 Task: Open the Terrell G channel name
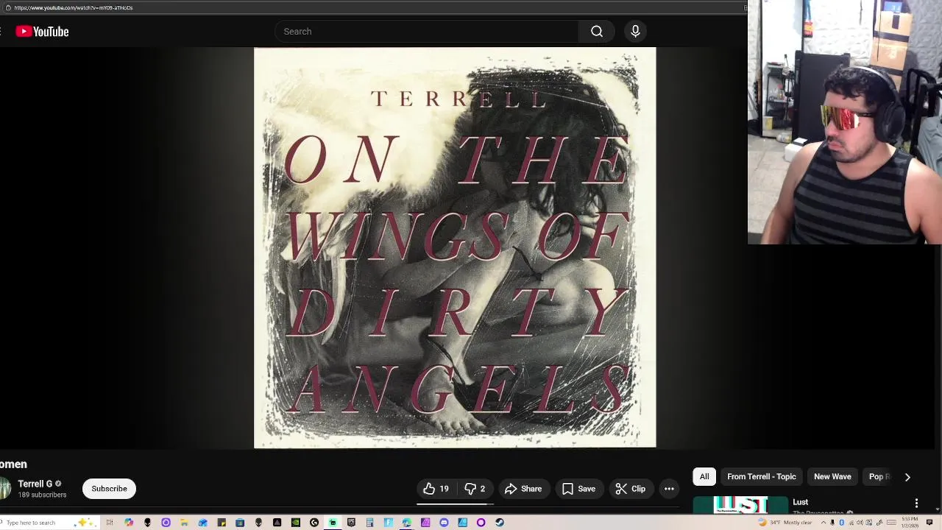point(35,484)
